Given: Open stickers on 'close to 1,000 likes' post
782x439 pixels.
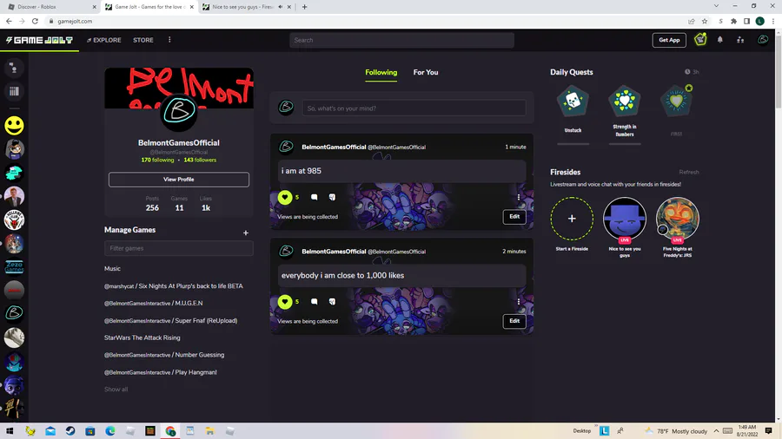Looking at the screenshot, I should tap(332, 302).
